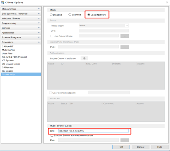
Task: Click the Import Owner Certificate icon button
Action: (x=84, y=58)
